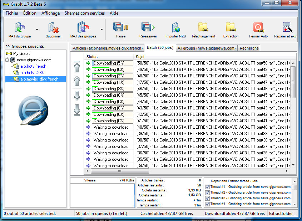Click the a.b.hdtv.french group icon

[x=16, y=66]
